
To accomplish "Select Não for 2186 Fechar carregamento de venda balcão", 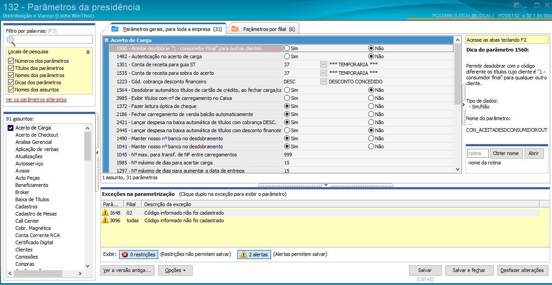I will tap(371, 114).
